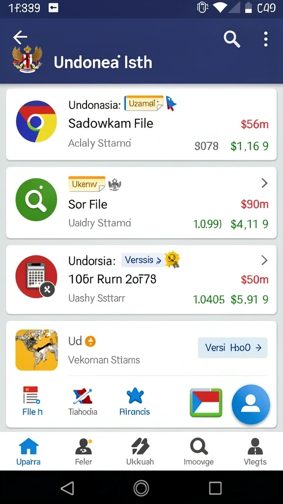
Task: Open the red calculator app icon
Action: (36, 277)
